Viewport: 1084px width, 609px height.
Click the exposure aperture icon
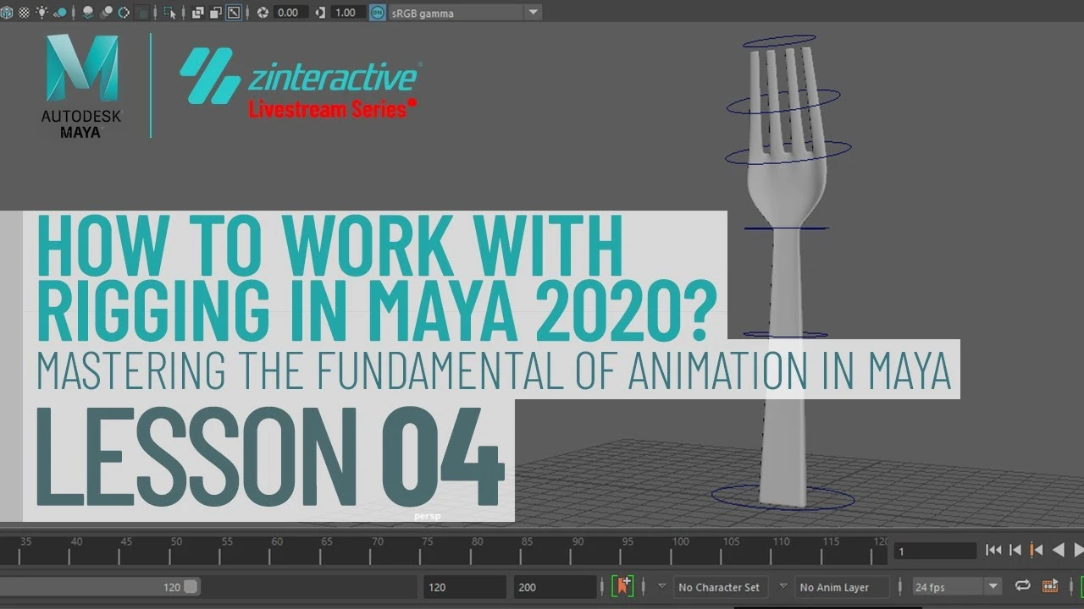pos(263,13)
